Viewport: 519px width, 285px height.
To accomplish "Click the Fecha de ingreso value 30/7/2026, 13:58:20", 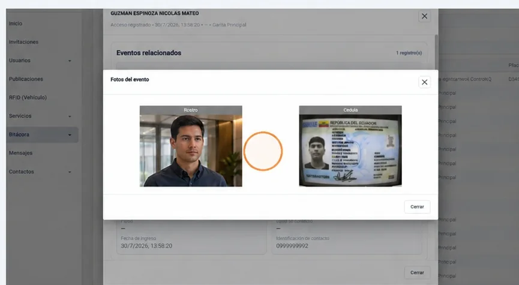I will pos(146,246).
